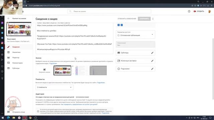Viewport: 214px width, 120px height.
Task: Click ОТМЕНИТЬ ИЗМЕНЕНИЯ button
Action: [x=127, y=19]
